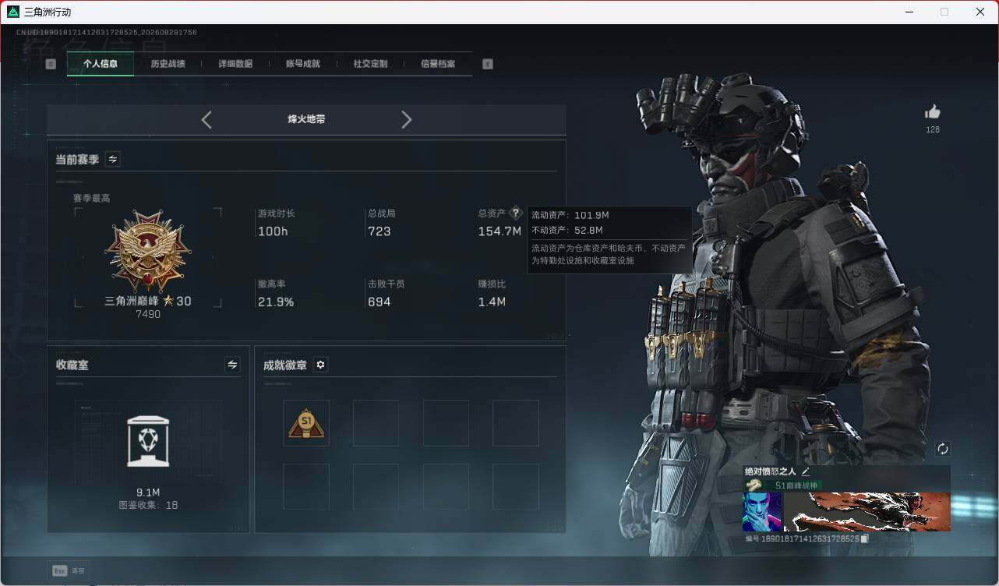Switch to the 历史战绩 tab
This screenshot has width=999, height=586.
coord(168,64)
